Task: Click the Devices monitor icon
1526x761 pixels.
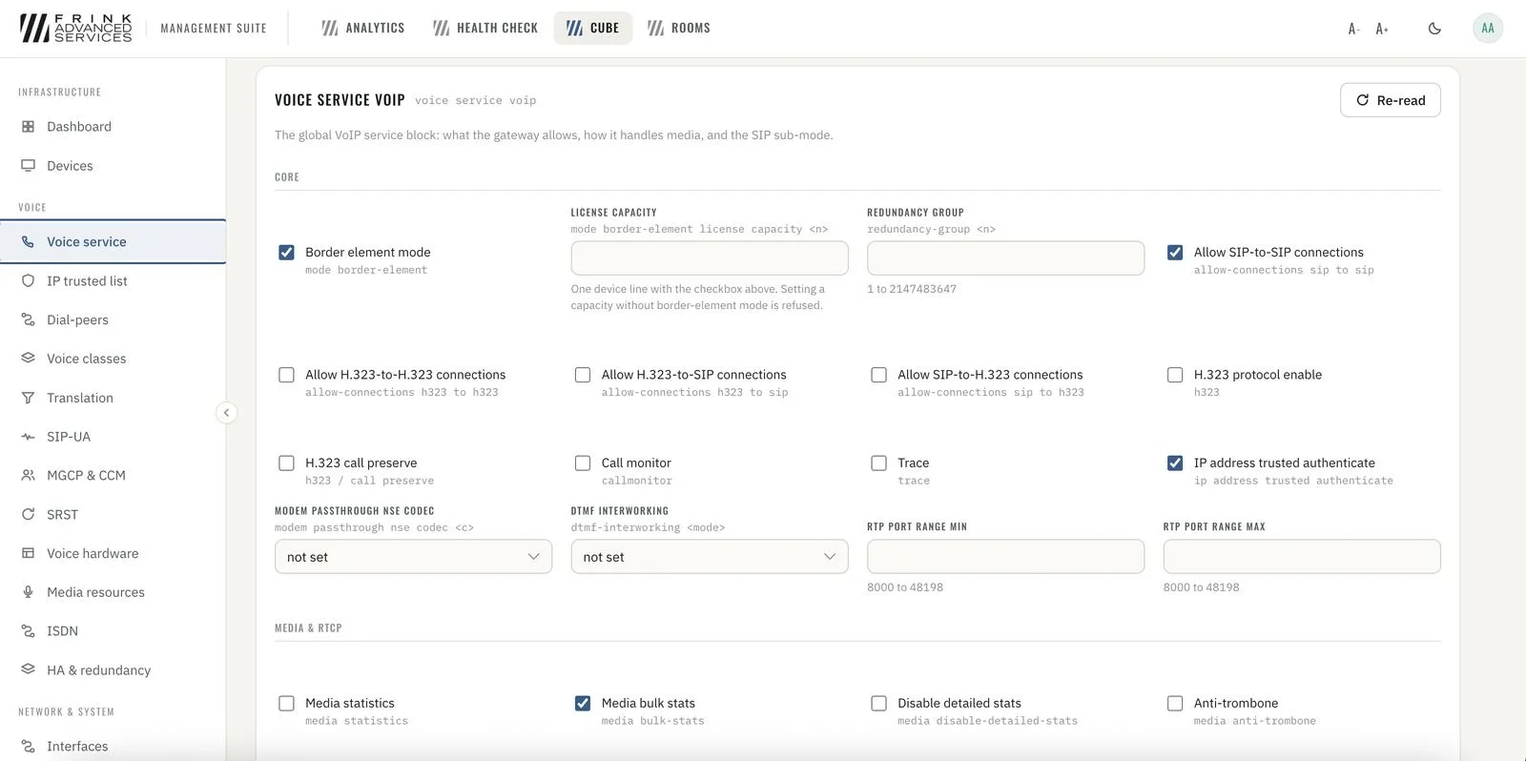Action: click(x=28, y=166)
